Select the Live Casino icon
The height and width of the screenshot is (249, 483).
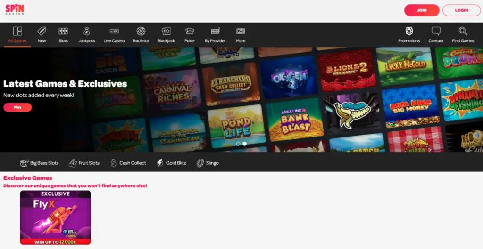tap(114, 31)
